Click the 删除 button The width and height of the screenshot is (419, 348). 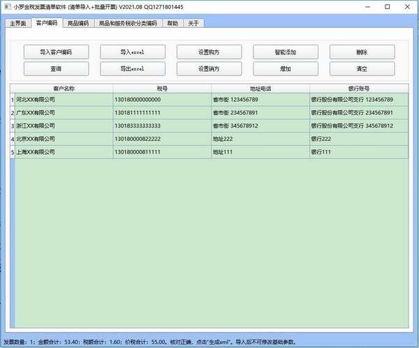point(362,52)
